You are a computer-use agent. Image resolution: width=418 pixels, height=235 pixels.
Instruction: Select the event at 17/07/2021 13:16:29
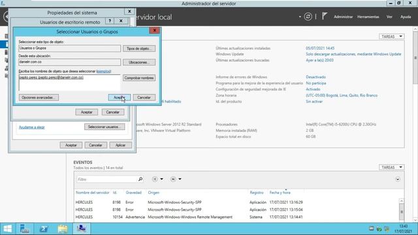tap(237, 202)
